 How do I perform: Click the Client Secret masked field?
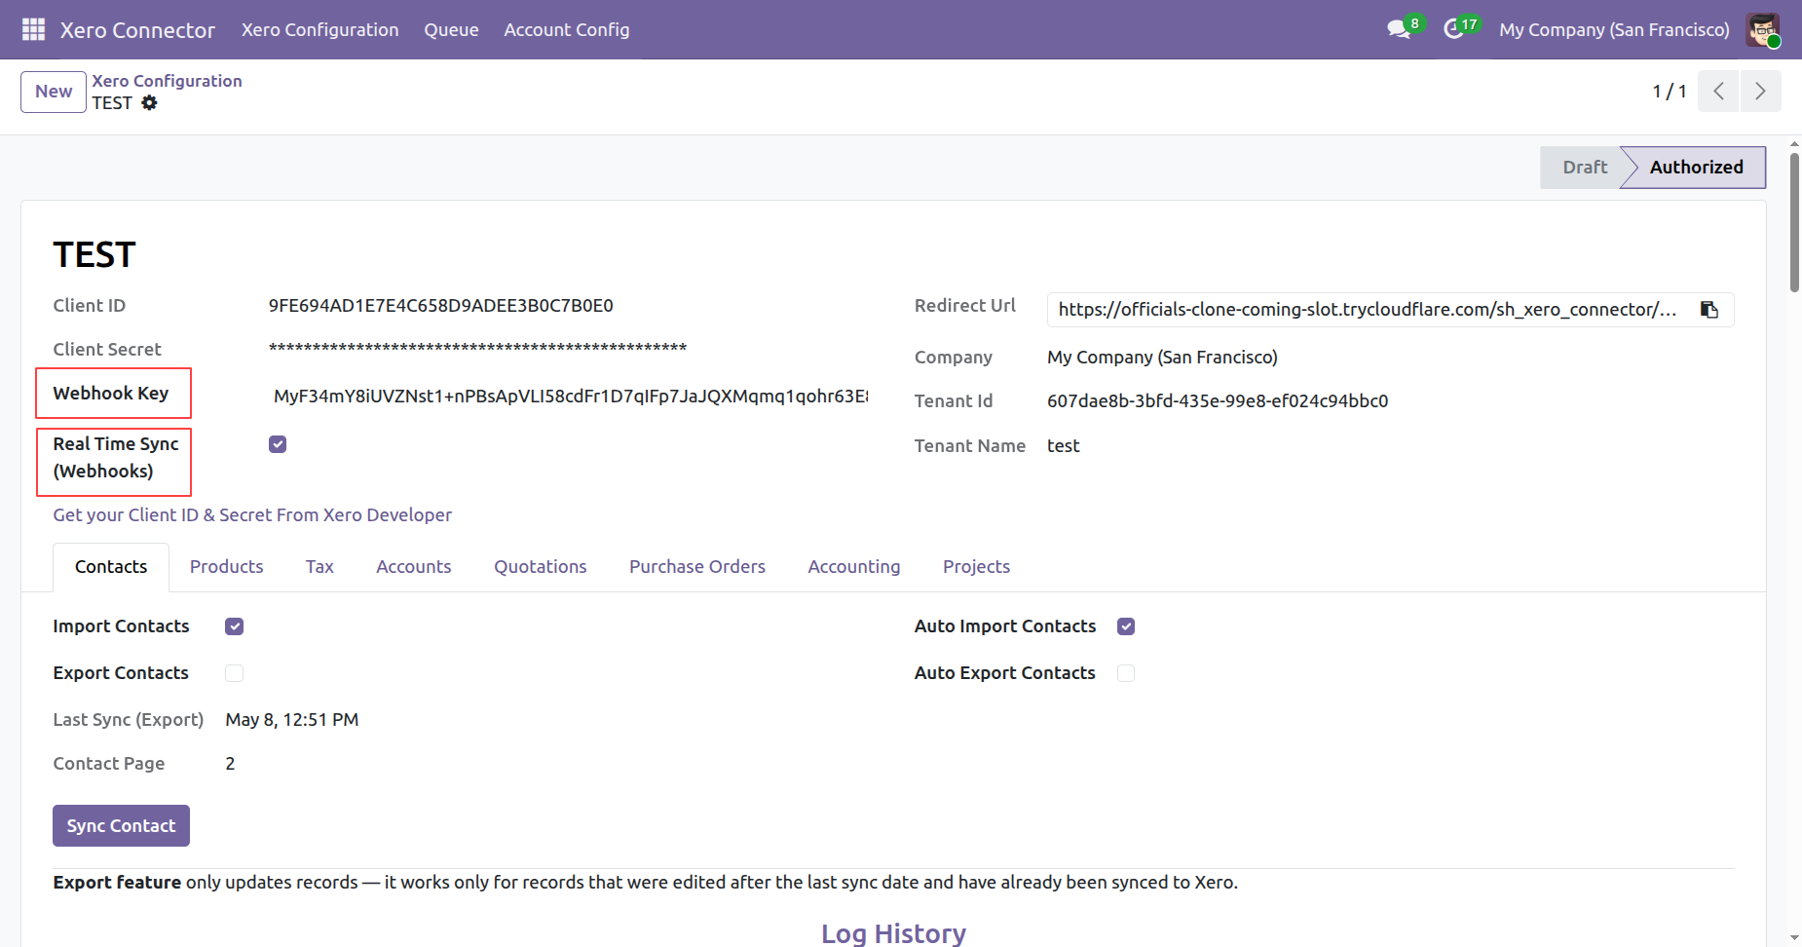pos(478,348)
